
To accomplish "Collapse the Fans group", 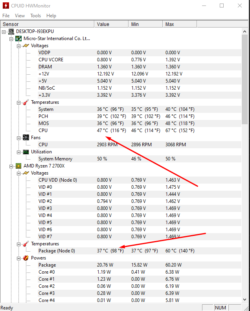I will (18, 138).
